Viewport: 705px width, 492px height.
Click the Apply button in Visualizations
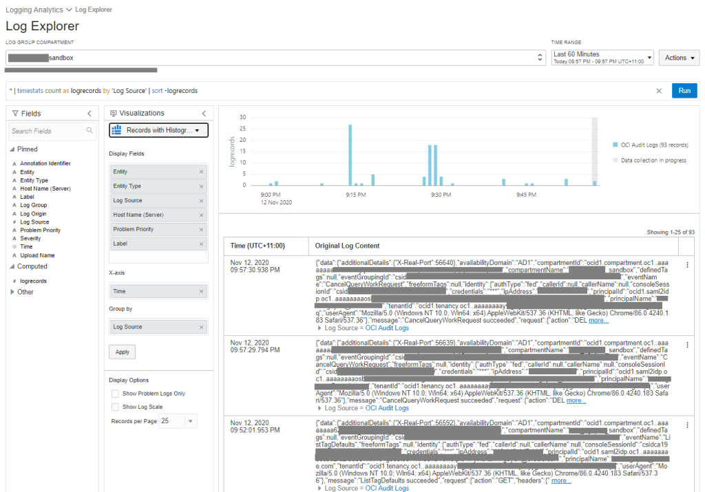pos(122,352)
